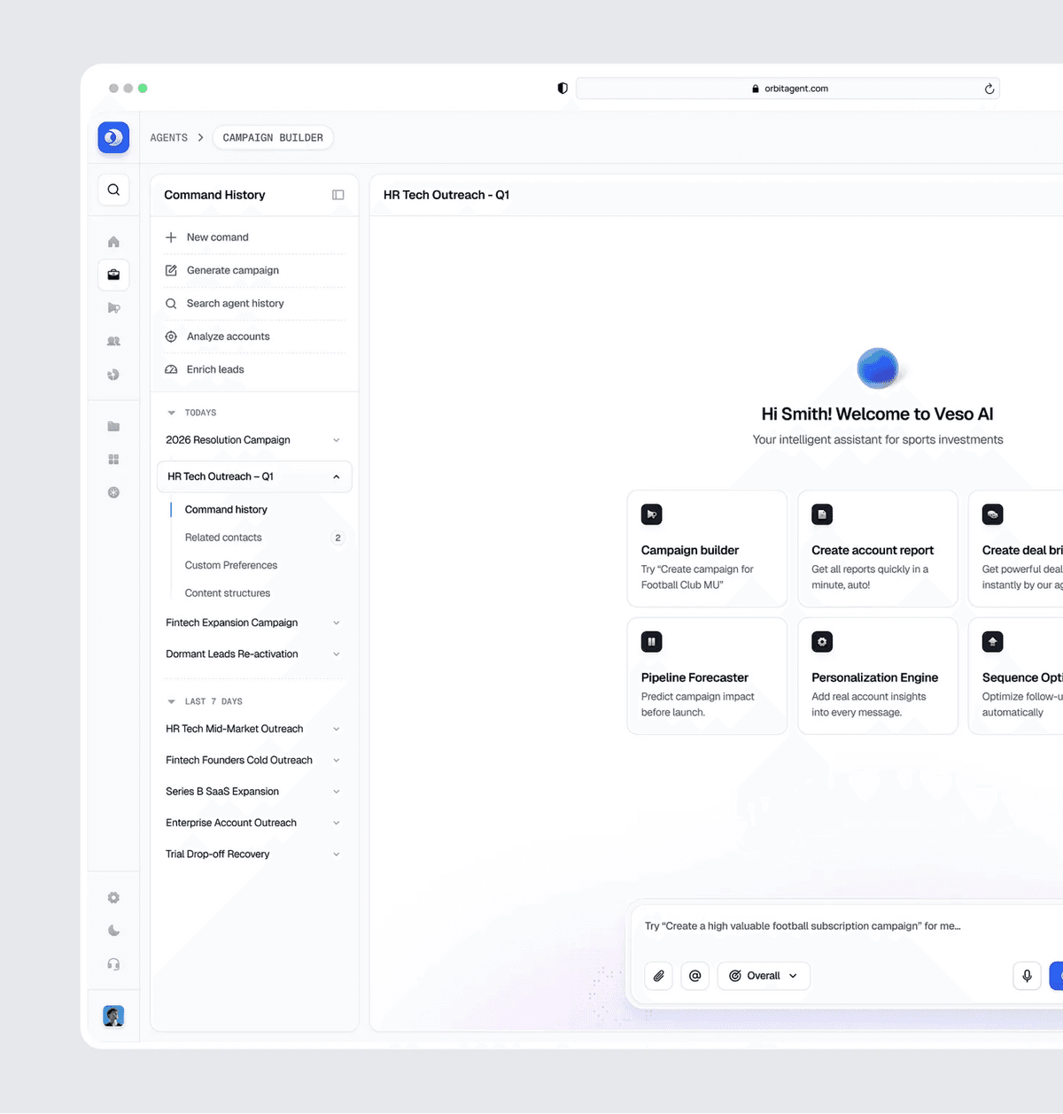Open the Overall scope dropdown
This screenshot has height=1114, width=1063.
(x=764, y=976)
